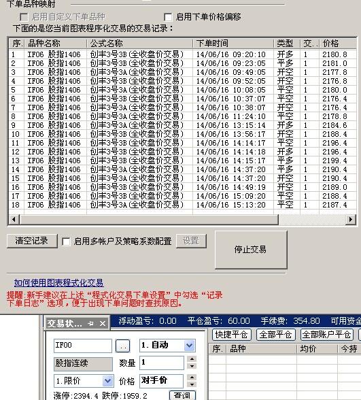The height and width of the screenshot is (400, 361).
Task: Click 今持 column header in positions table
Action: pyautogui.click(x=349, y=349)
